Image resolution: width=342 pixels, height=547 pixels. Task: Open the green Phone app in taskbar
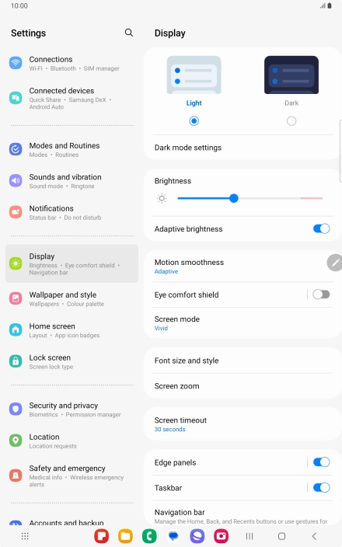(x=149, y=536)
